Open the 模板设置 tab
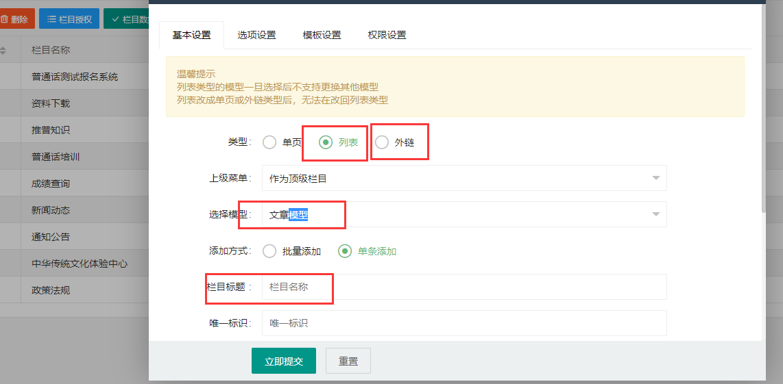The height and width of the screenshot is (384, 783). coord(322,35)
